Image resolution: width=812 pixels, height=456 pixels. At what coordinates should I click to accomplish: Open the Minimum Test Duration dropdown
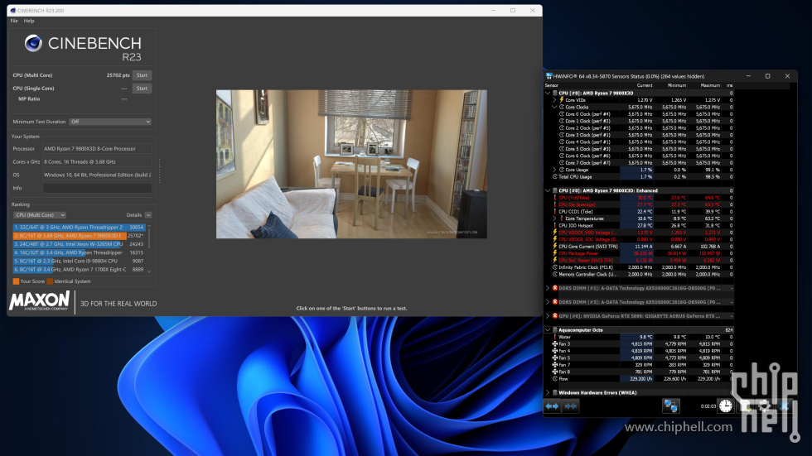pyautogui.click(x=110, y=122)
